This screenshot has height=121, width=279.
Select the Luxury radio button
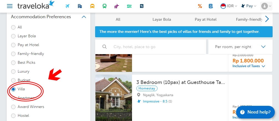click(x=13, y=72)
